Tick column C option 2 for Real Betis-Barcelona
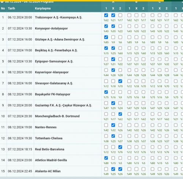Screen dimensions: 183x179 167,147
